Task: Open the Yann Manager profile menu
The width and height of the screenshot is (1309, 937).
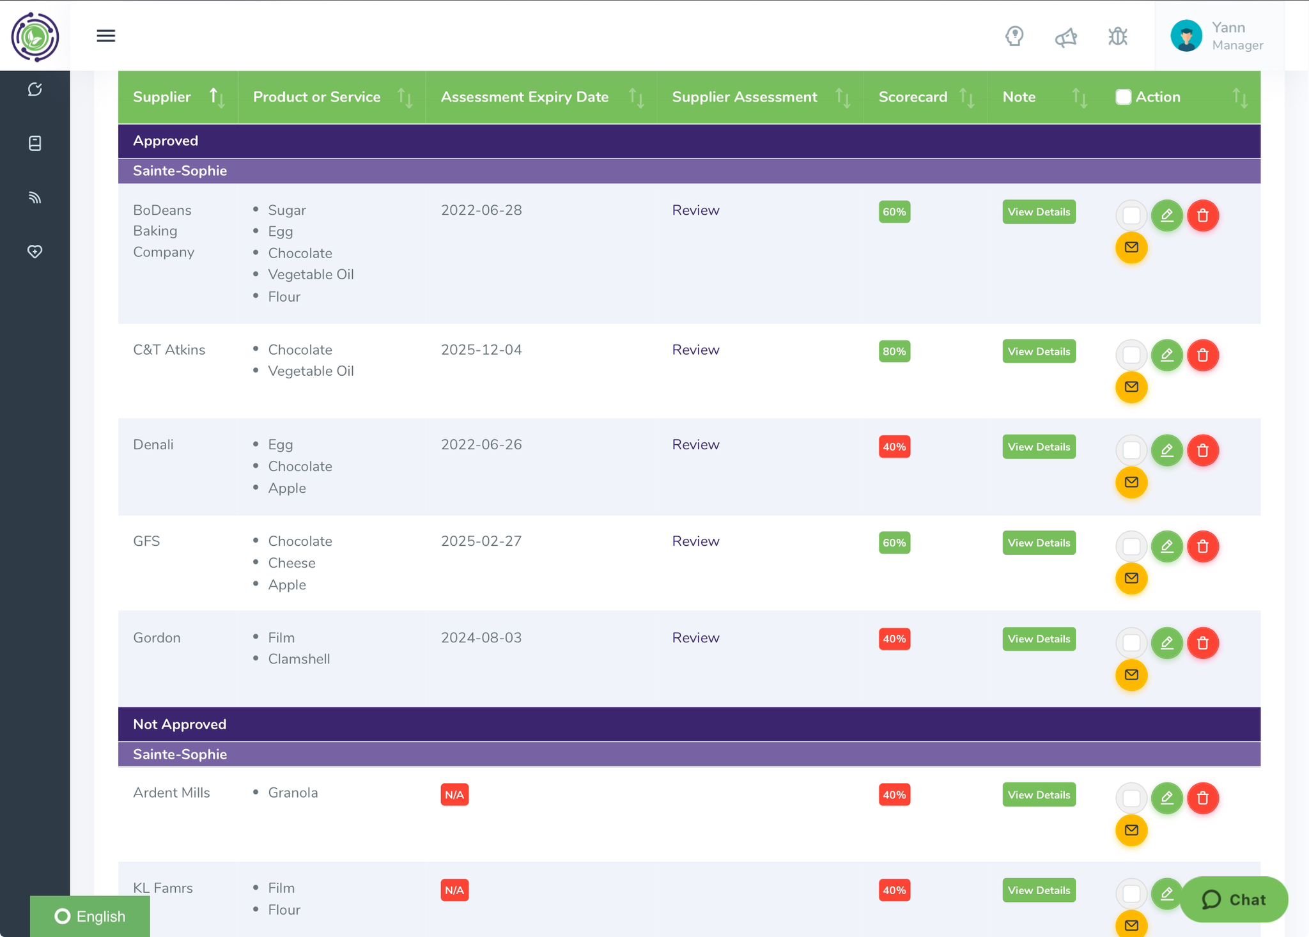Action: click(1217, 36)
